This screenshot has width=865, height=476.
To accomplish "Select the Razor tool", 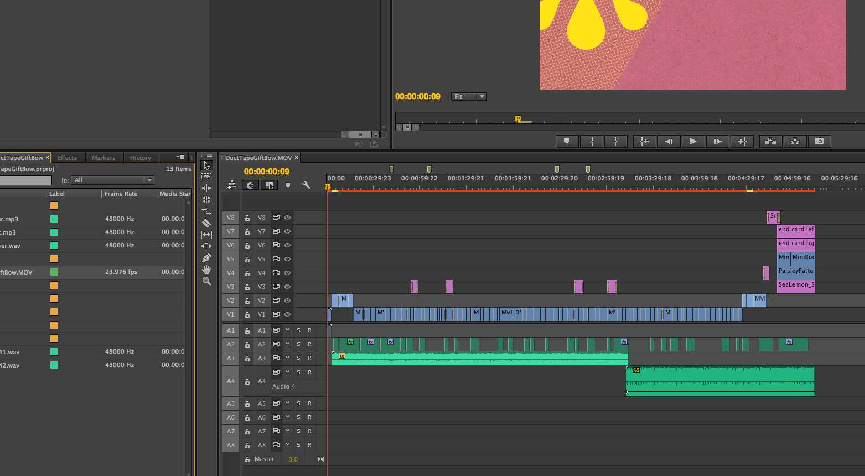I will [206, 223].
